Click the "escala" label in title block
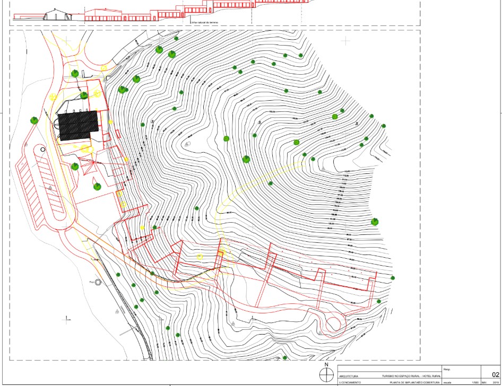Image resolution: width=502 pixels, height=386 pixels. tap(447, 383)
